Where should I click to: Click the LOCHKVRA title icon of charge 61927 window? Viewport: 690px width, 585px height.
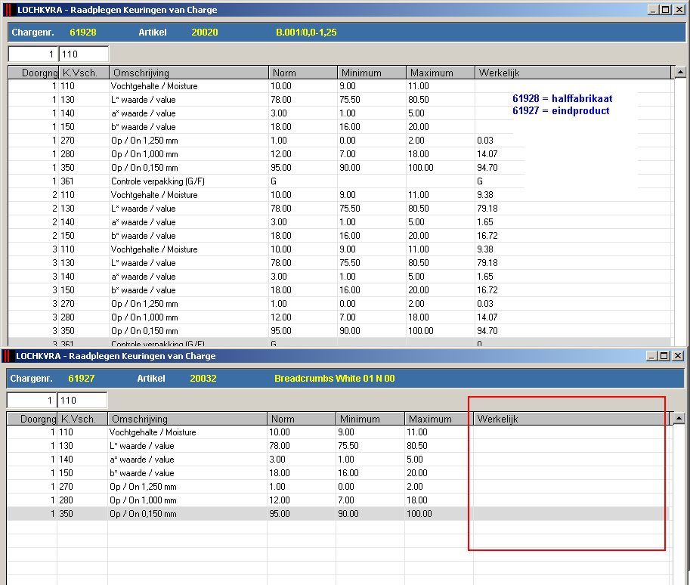(7, 356)
